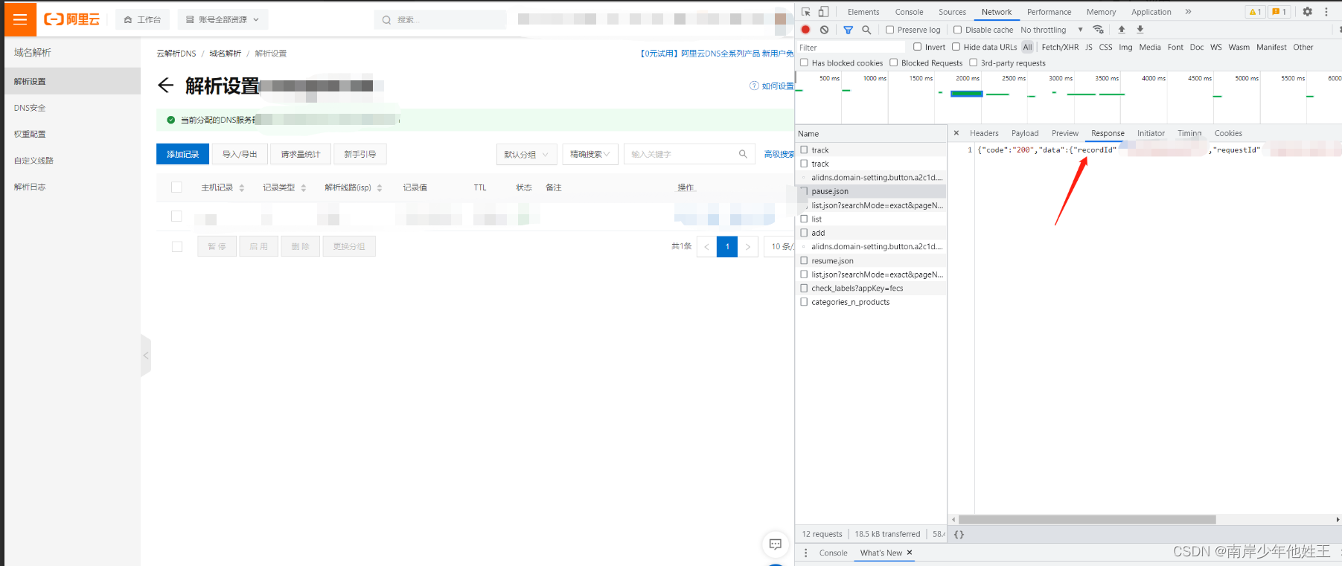Click the search magnifier in the keyword box
The height and width of the screenshot is (566, 1342).
tap(743, 154)
